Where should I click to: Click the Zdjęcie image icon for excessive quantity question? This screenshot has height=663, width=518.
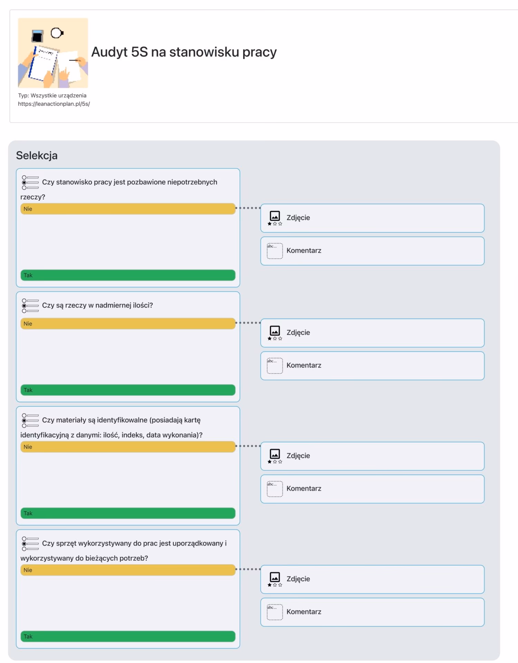tap(275, 333)
